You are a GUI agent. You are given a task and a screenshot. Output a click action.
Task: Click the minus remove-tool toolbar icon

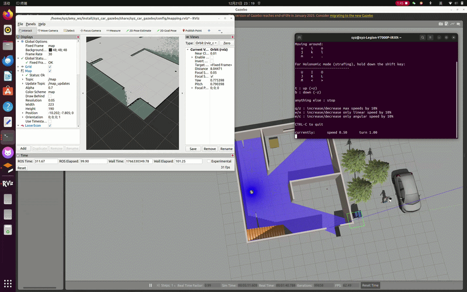(219, 30)
